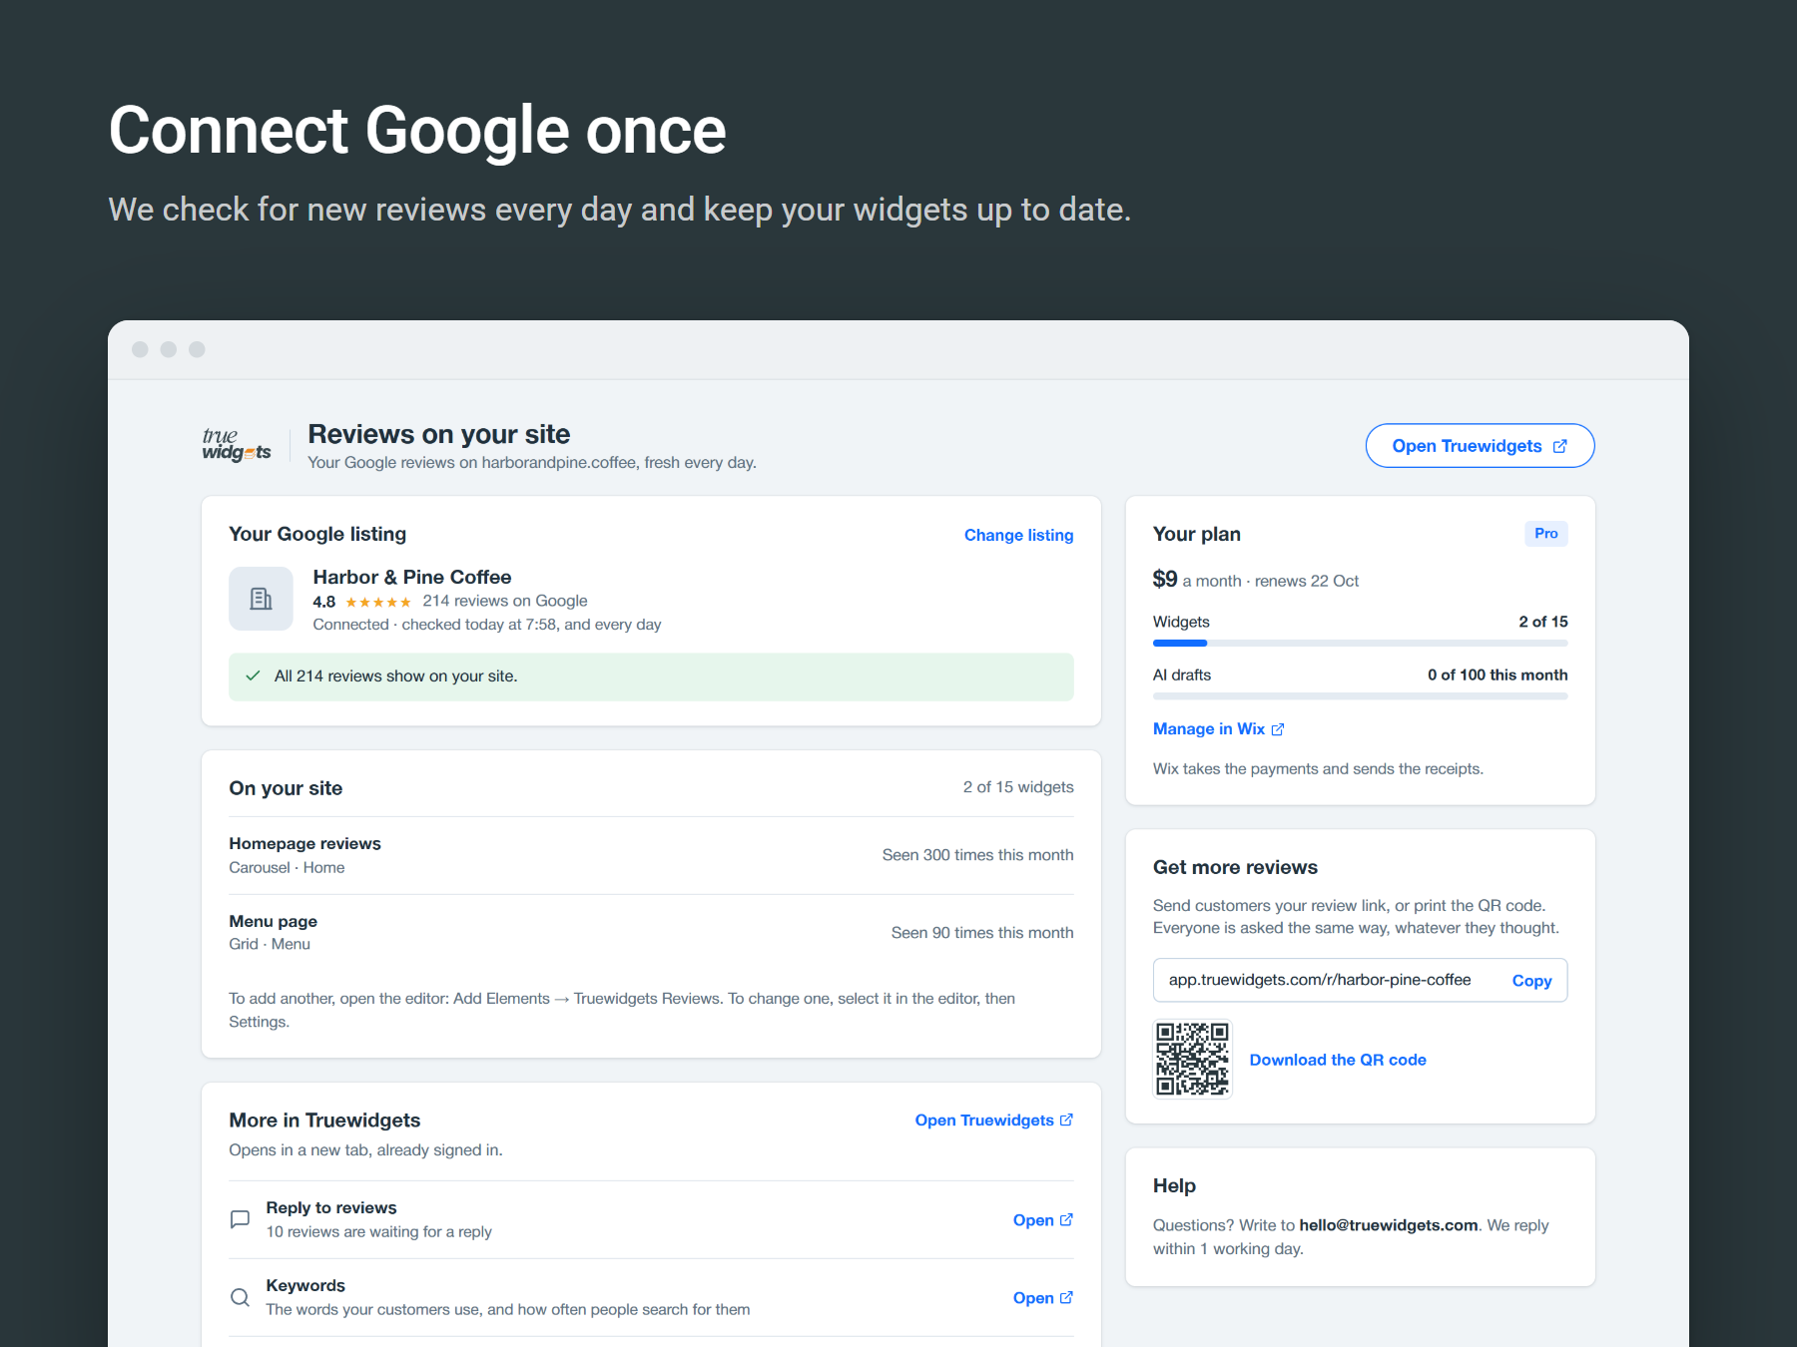1797x1347 pixels.
Task: Click the Change listing link
Action: 1018,535
